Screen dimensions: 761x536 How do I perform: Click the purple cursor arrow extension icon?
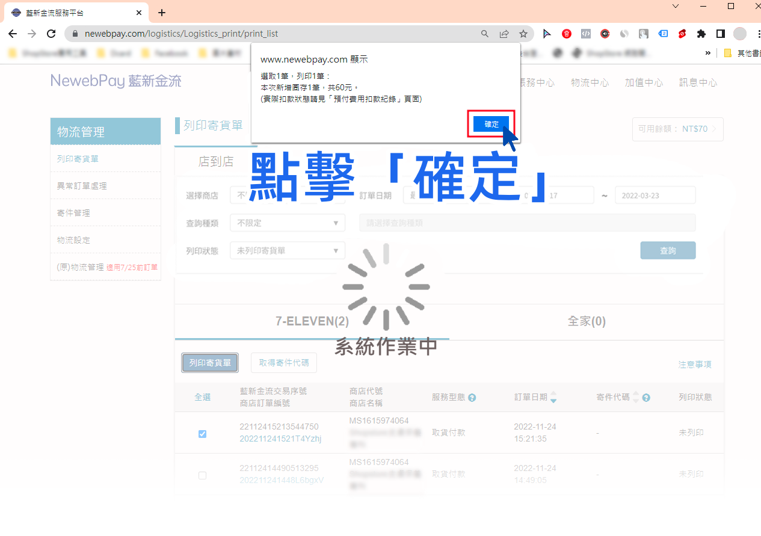(x=547, y=34)
